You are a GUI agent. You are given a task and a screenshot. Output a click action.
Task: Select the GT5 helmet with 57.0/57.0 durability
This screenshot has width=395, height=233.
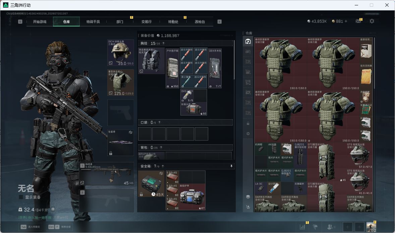point(359,156)
